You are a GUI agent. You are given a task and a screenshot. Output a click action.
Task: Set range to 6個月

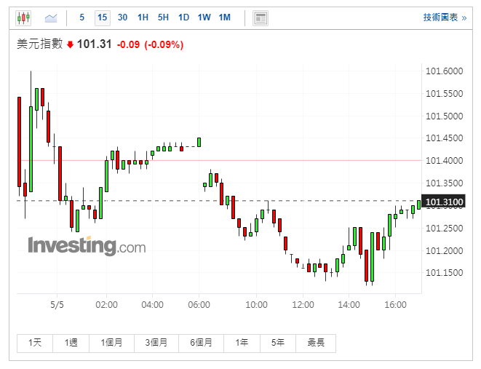pyautogui.click(x=202, y=343)
